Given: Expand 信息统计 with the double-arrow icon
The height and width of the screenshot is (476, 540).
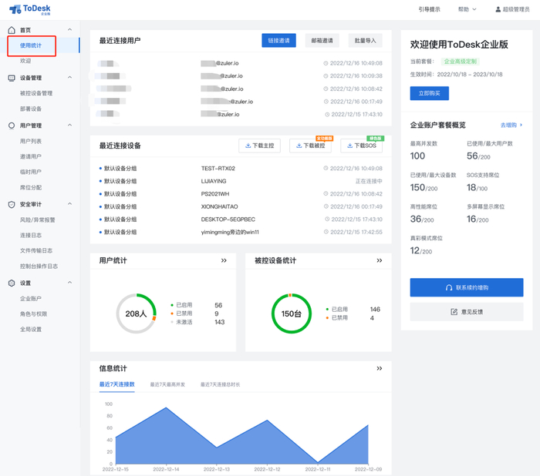Looking at the screenshot, I should click(x=380, y=368).
